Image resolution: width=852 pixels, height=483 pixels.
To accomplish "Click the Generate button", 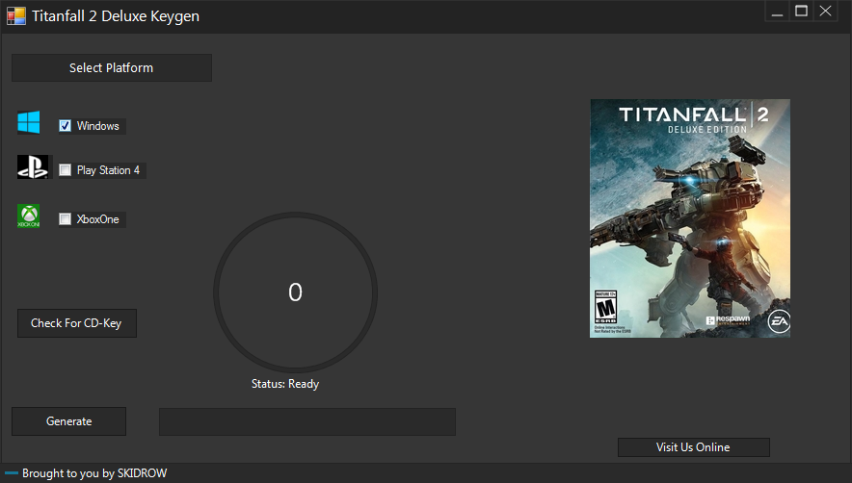I will 69,421.
